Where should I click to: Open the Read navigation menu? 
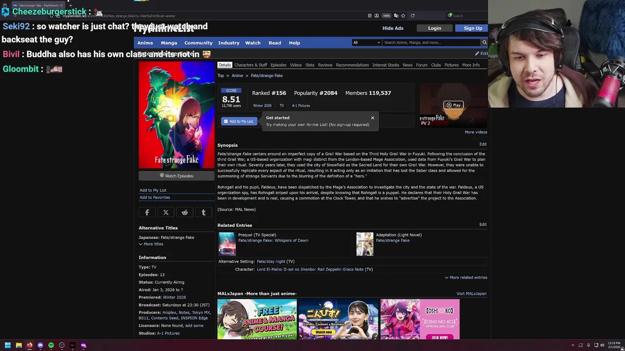(274, 43)
